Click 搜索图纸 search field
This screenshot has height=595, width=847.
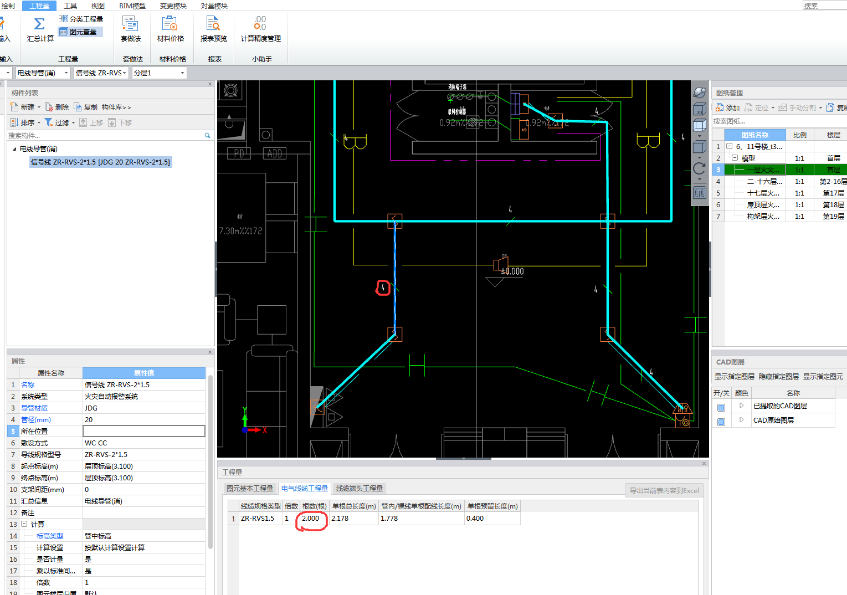tap(779, 121)
